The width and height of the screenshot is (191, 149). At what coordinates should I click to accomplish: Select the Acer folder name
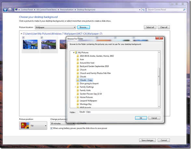82,59
